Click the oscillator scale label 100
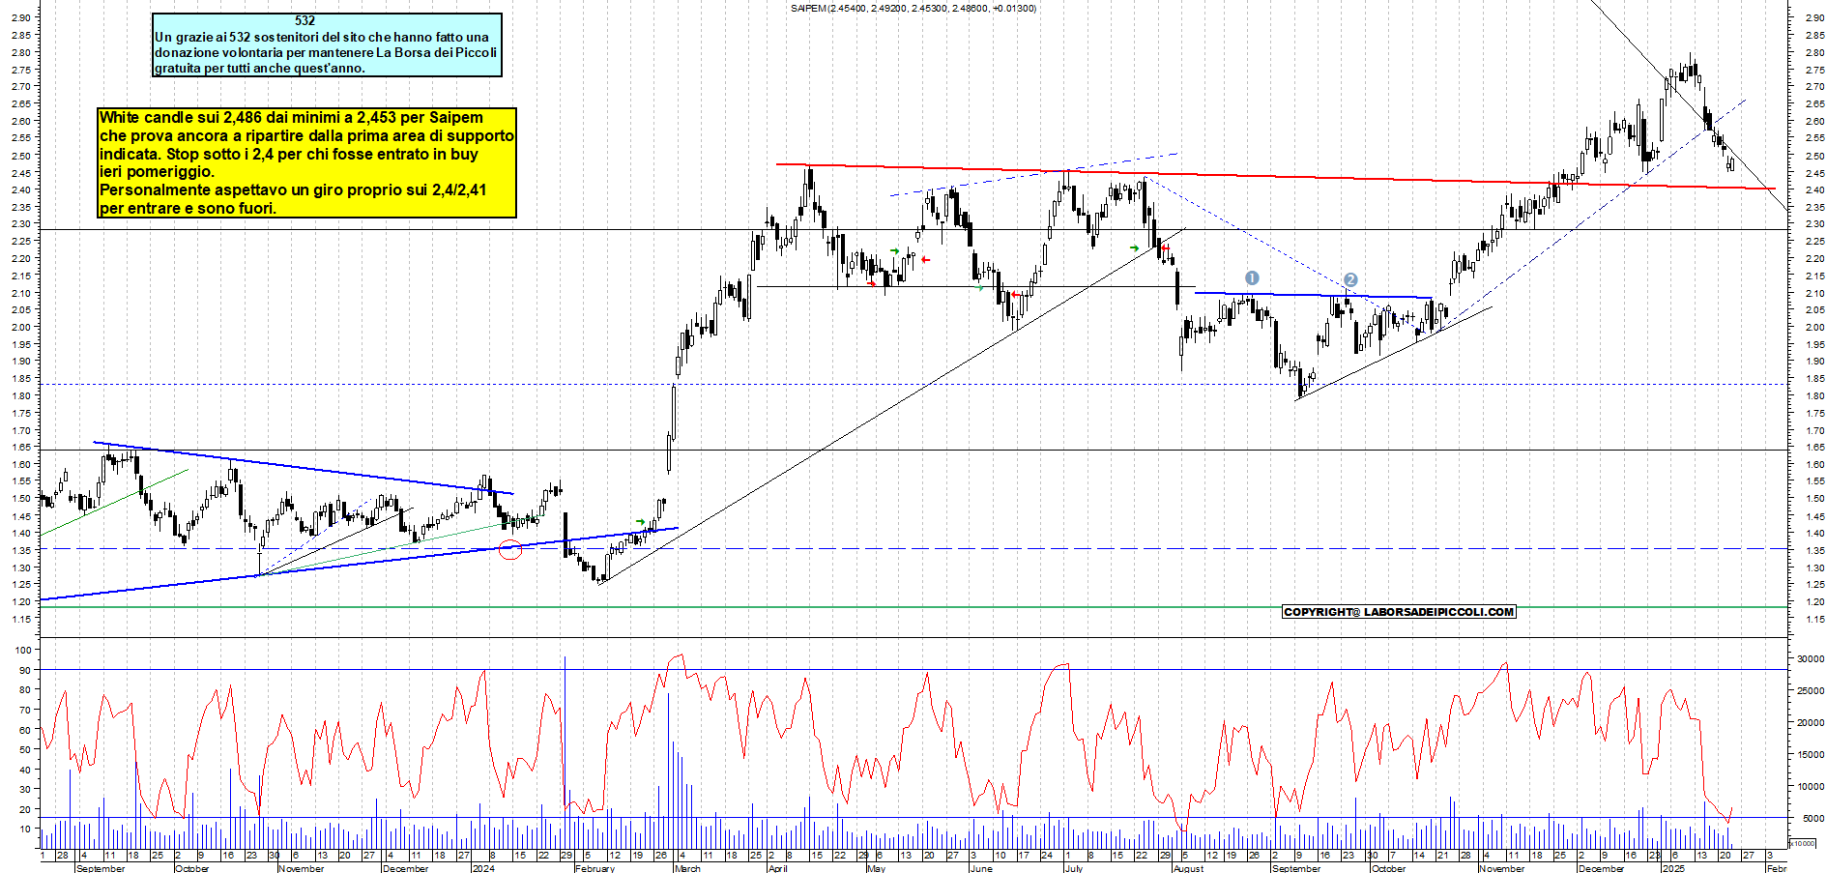This screenshot has width=1827, height=873. pyautogui.click(x=23, y=650)
